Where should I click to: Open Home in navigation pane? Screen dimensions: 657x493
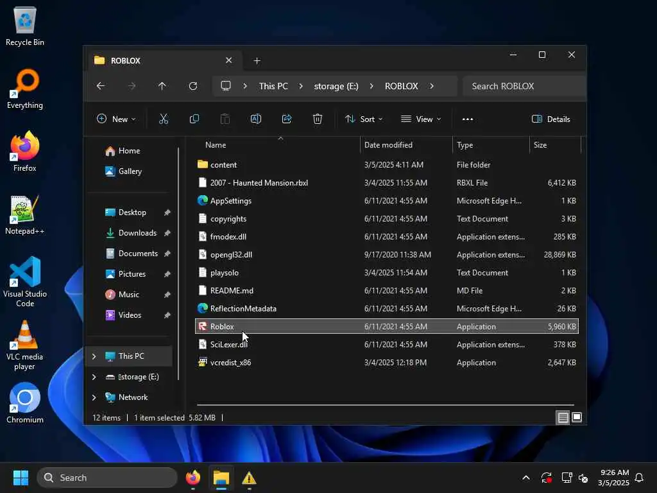pos(128,151)
